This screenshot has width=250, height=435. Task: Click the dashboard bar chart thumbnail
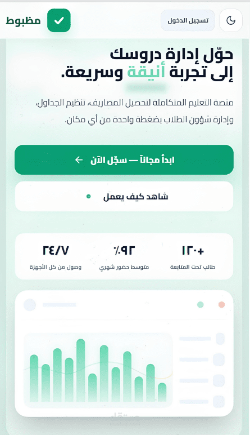point(98,370)
